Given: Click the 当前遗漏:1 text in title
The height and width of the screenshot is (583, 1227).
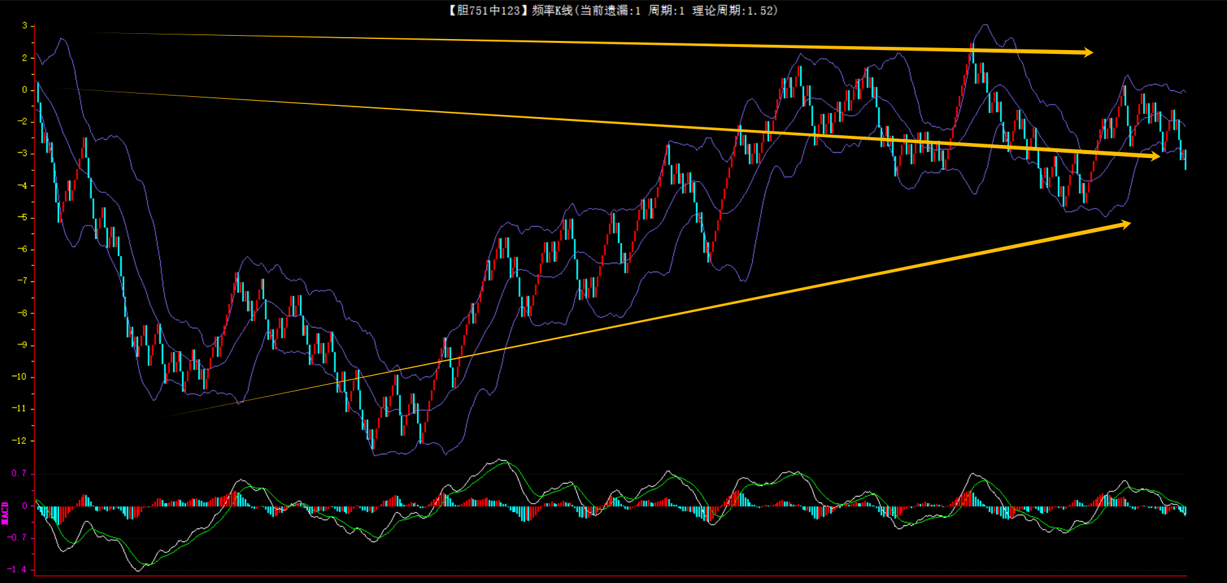Looking at the screenshot, I should 610,10.
